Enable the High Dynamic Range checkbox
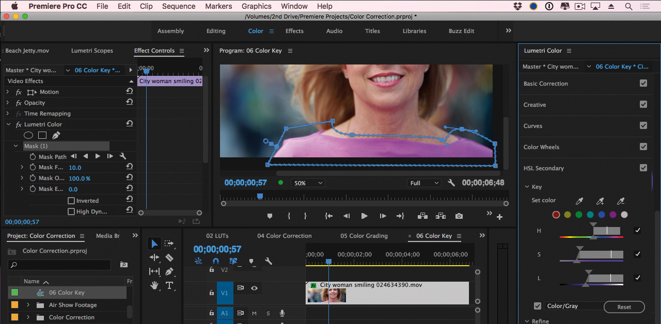Viewport: 661px width, 324px height. coord(71,212)
